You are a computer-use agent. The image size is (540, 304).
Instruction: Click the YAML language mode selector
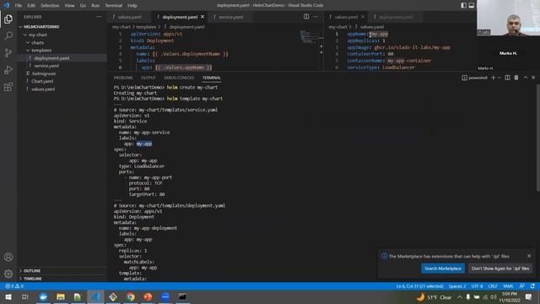508,286
